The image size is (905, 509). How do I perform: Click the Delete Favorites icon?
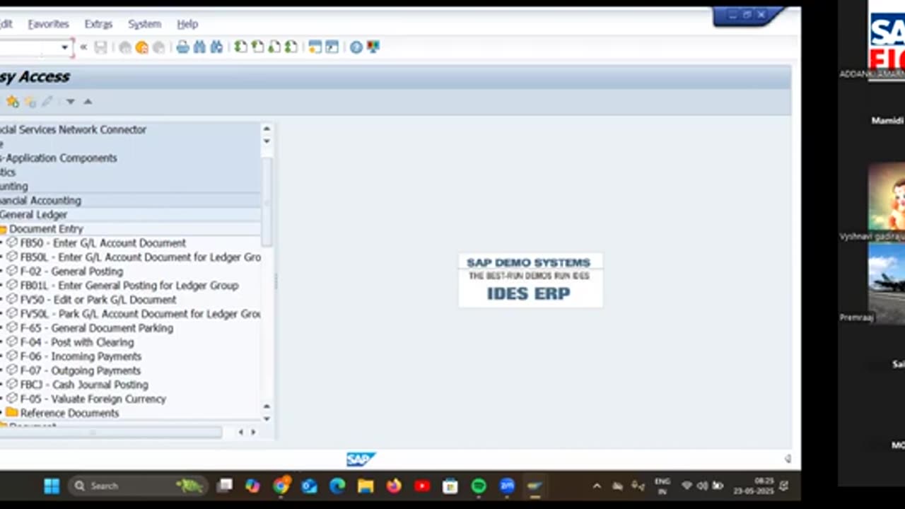(30, 102)
